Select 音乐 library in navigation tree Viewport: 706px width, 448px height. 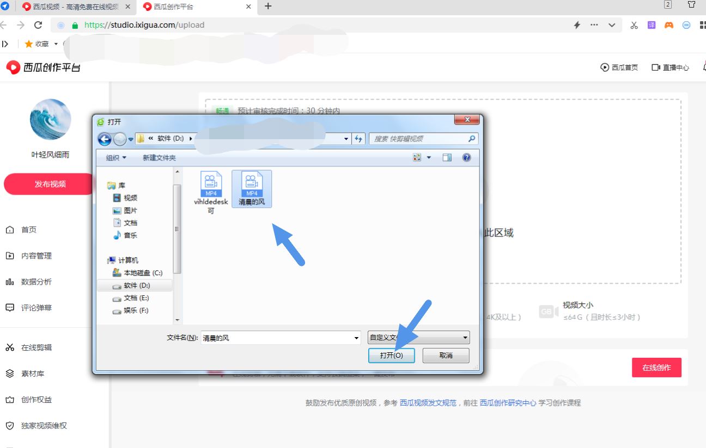[125, 235]
